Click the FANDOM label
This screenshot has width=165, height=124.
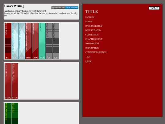click(x=90, y=17)
